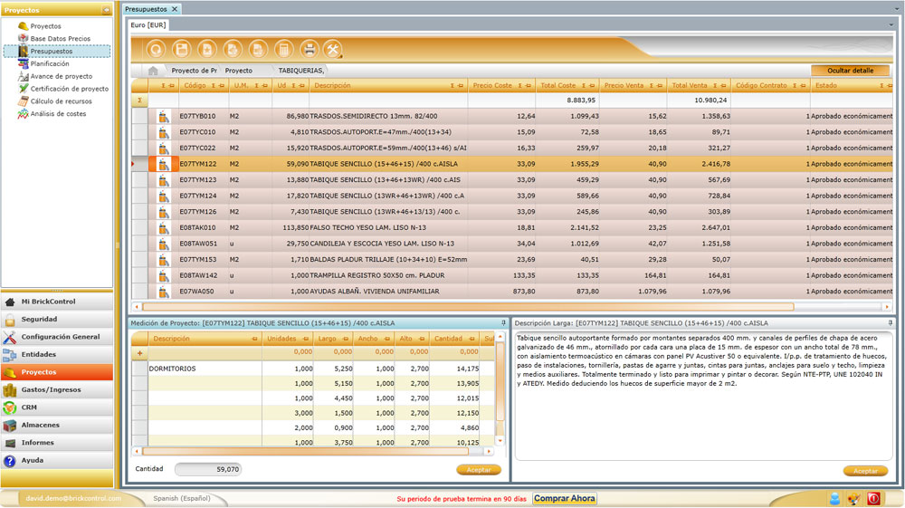The image size is (905, 508).
Task: Click the 'Proyecto de Pr' breadcrumb
Action: coord(194,71)
